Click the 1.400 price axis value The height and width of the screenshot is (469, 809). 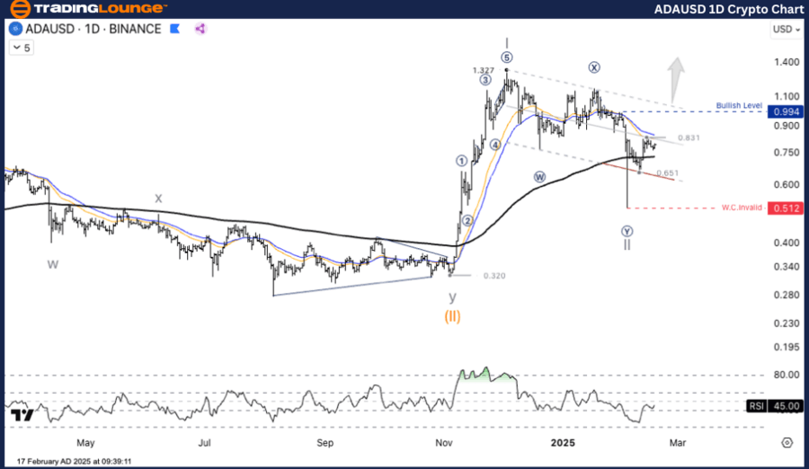(x=787, y=62)
